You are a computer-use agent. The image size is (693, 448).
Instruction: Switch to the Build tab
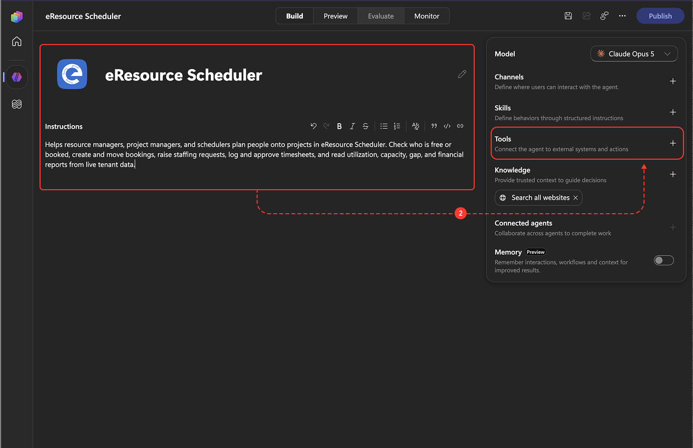[295, 16]
